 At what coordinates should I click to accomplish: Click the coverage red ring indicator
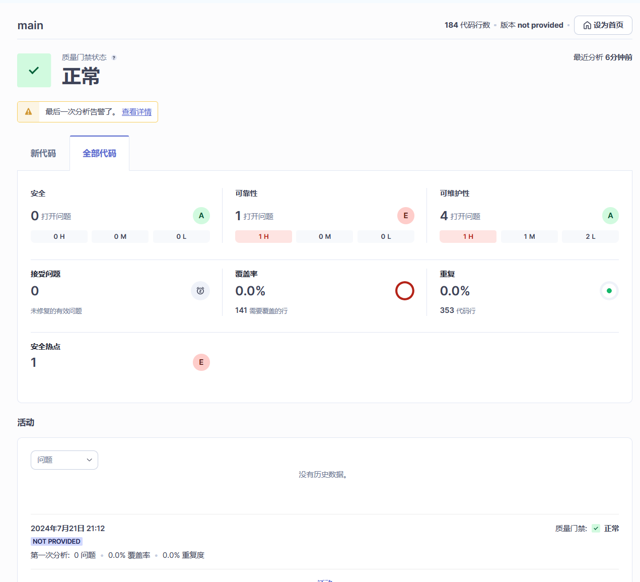pos(404,291)
